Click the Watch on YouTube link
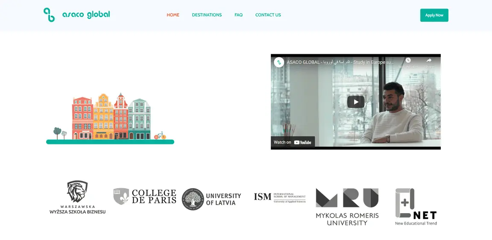The height and width of the screenshot is (240, 492). point(293,142)
